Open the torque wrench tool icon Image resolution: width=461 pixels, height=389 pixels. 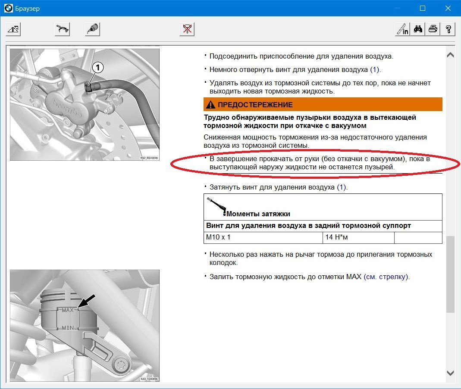point(63,29)
